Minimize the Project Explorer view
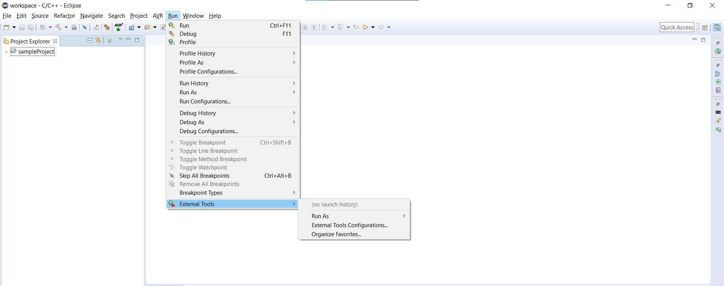 pyautogui.click(x=128, y=40)
